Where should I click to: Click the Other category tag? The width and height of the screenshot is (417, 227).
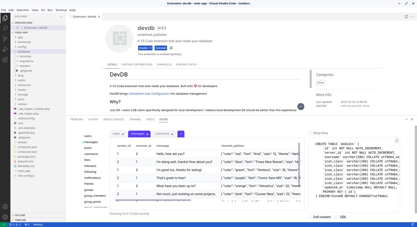click(320, 83)
